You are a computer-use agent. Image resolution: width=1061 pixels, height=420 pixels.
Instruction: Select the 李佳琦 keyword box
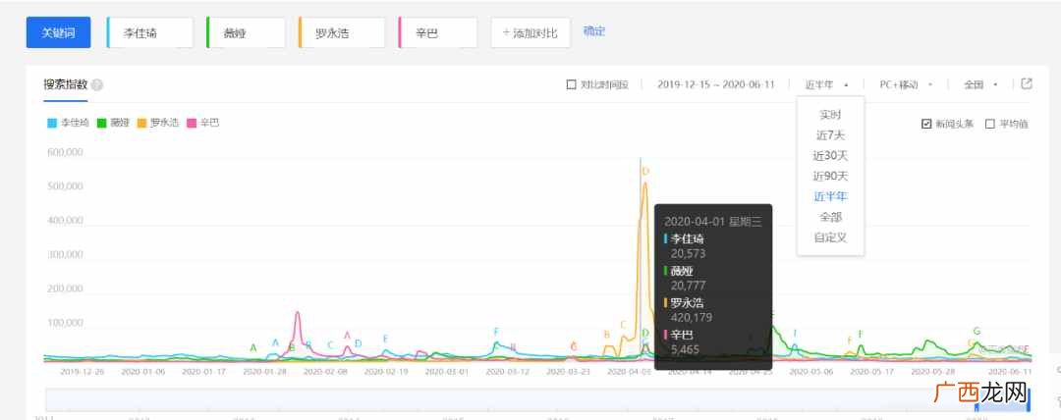(150, 32)
